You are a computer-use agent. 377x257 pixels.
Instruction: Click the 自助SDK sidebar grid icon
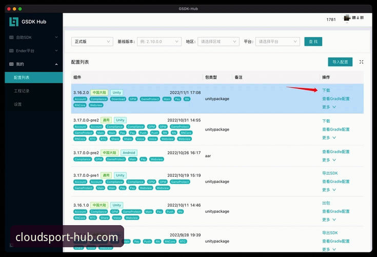[11, 38]
